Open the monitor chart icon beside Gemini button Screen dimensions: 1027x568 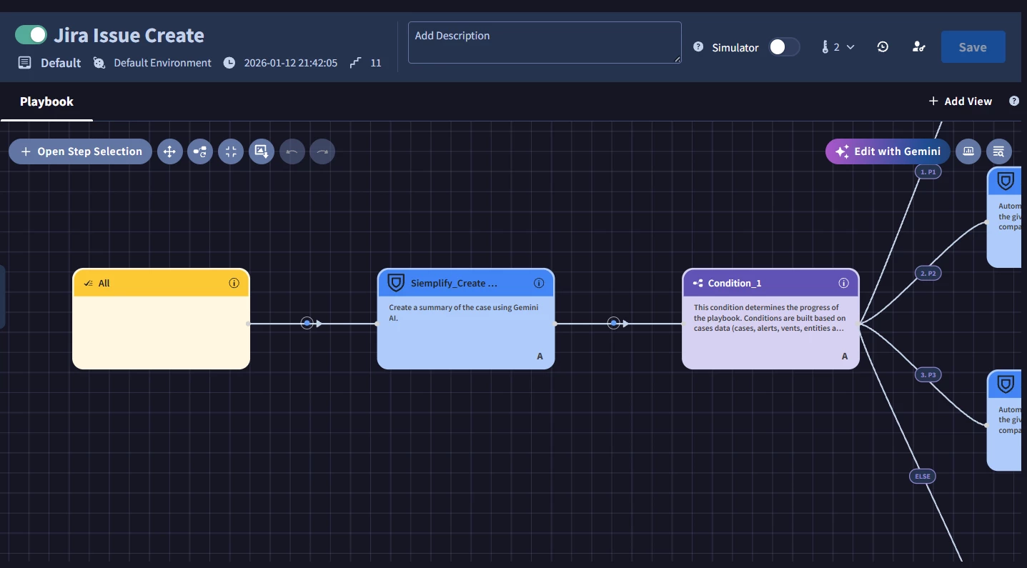pyautogui.click(x=968, y=151)
